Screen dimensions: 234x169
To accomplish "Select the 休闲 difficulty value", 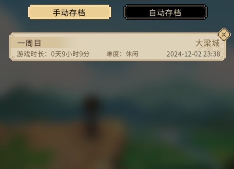I will click(x=132, y=54).
